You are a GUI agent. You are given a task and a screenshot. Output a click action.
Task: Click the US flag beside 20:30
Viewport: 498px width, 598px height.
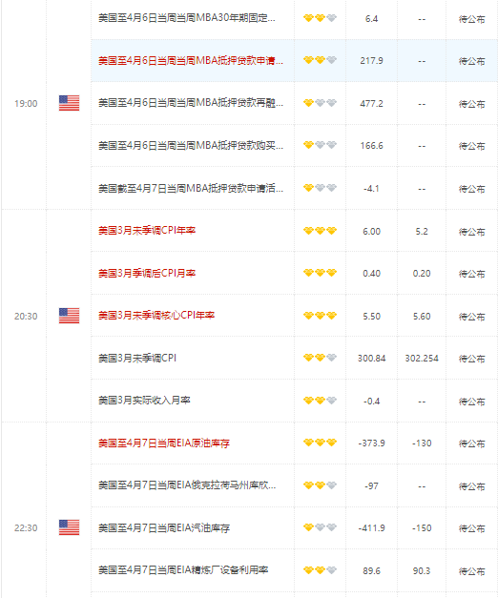69,316
